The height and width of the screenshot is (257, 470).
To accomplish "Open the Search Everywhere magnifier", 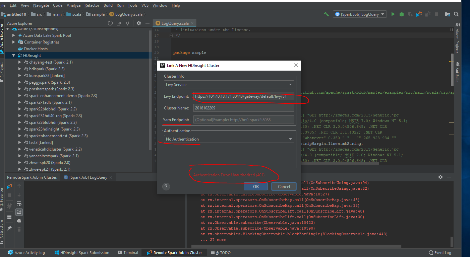I will [456, 14].
